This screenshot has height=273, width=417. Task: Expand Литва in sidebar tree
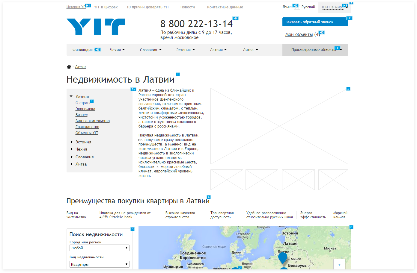coord(72,164)
